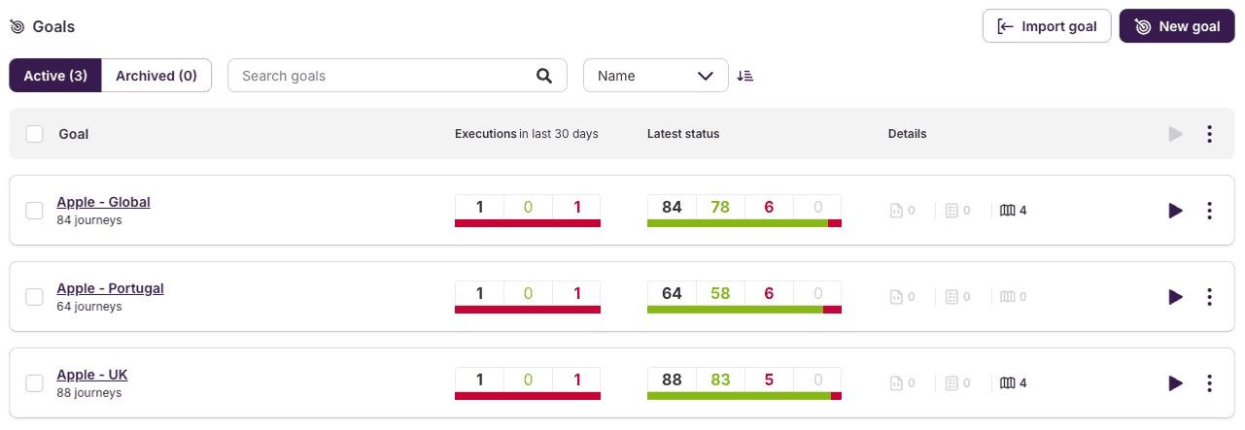1245x430 pixels.
Task: Open the Apple - UK goal link
Action: pos(92,375)
